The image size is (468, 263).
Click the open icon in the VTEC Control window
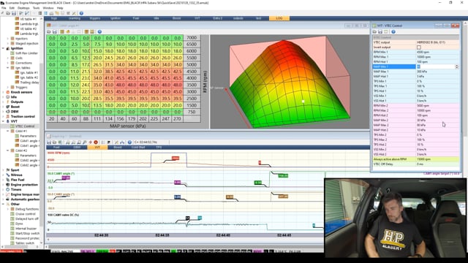[x=374, y=31]
